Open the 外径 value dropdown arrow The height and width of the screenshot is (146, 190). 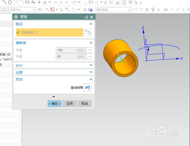90,50
